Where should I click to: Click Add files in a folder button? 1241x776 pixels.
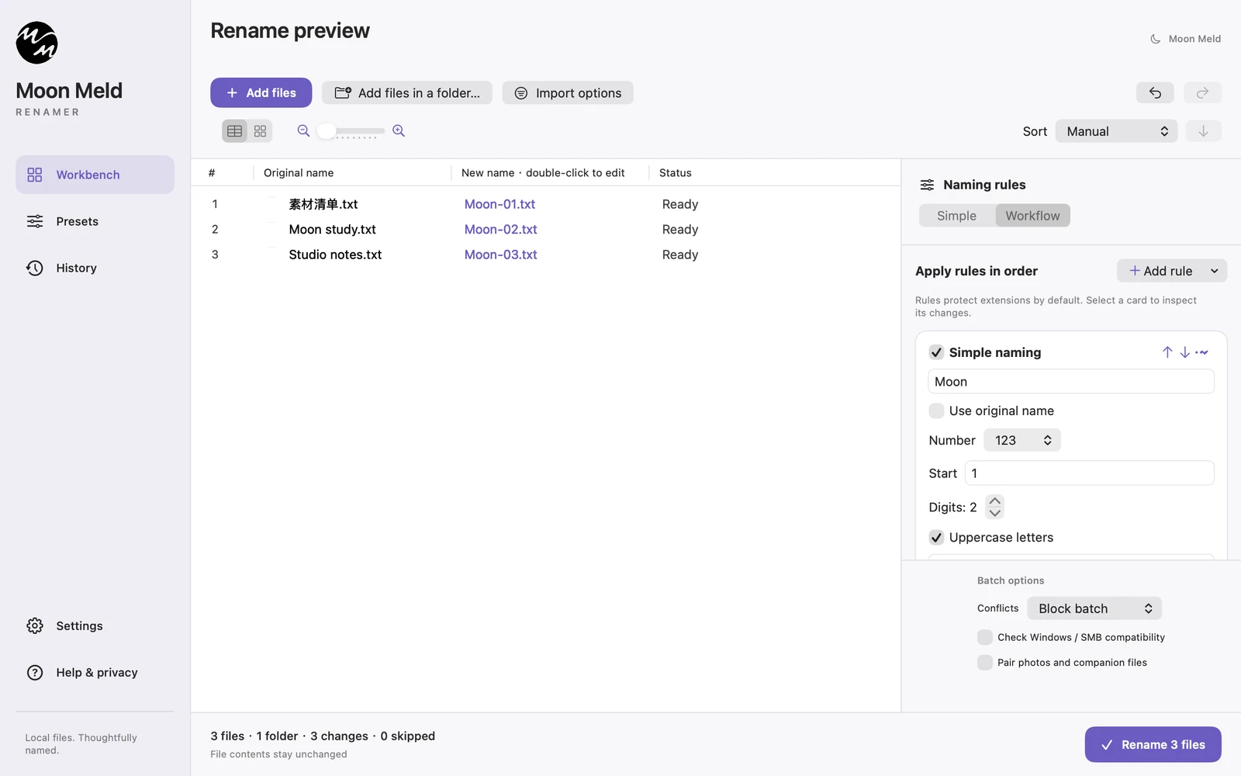click(407, 93)
